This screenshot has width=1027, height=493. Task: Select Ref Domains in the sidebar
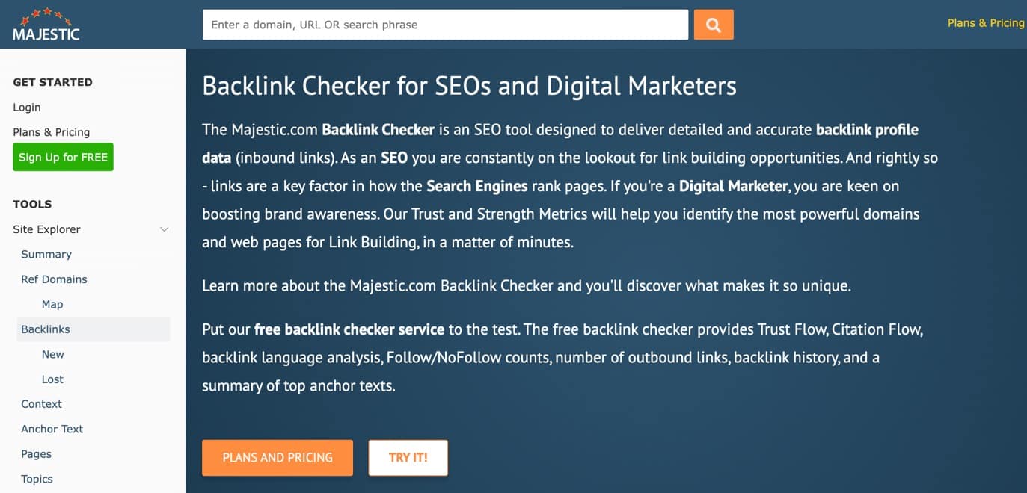pyautogui.click(x=53, y=279)
